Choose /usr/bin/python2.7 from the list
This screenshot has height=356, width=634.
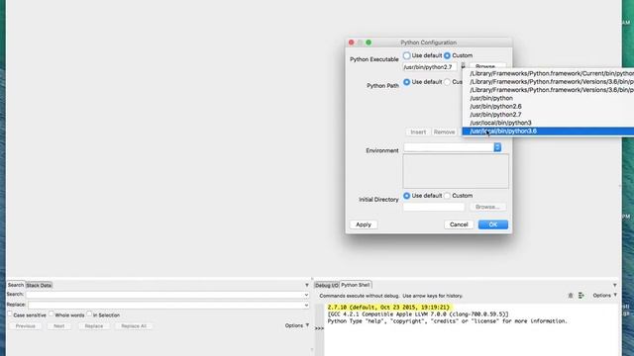click(548, 115)
